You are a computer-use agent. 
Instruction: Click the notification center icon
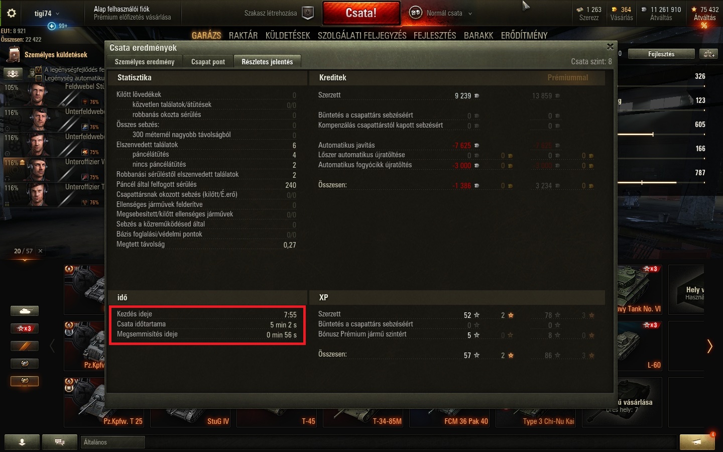point(697,441)
